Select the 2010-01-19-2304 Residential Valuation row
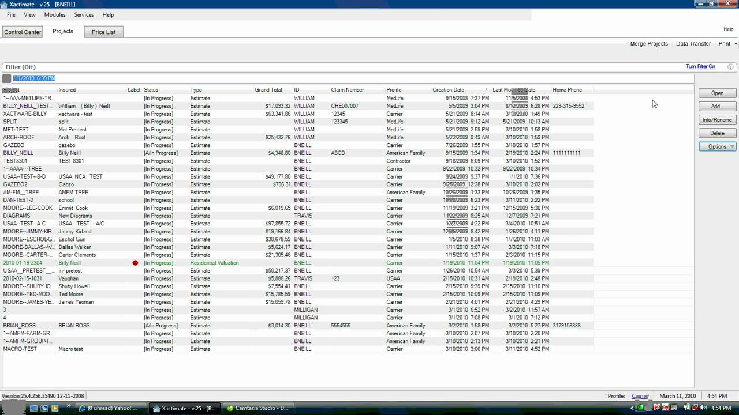 pos(298,263)
